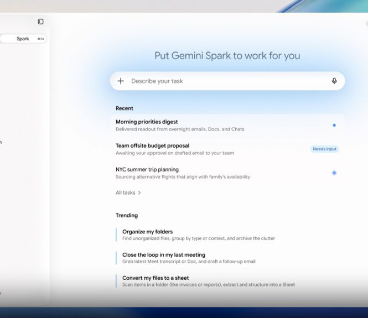Viewport: 368px width, 318px height.
Task: Open Morning priorities digest task
Action: [227, 125]
